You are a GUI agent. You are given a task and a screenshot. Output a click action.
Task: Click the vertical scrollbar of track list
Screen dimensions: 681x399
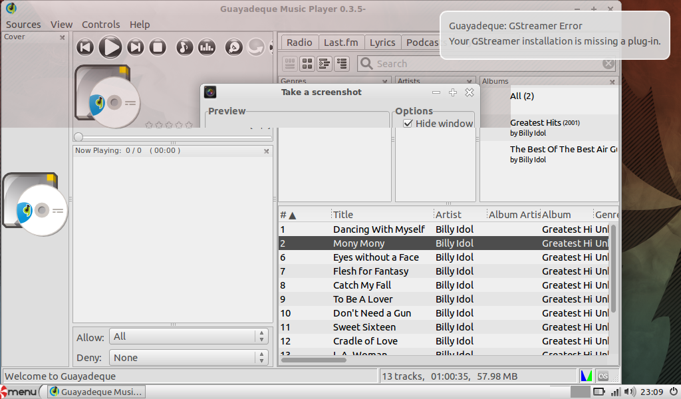[x=613, y=268]
